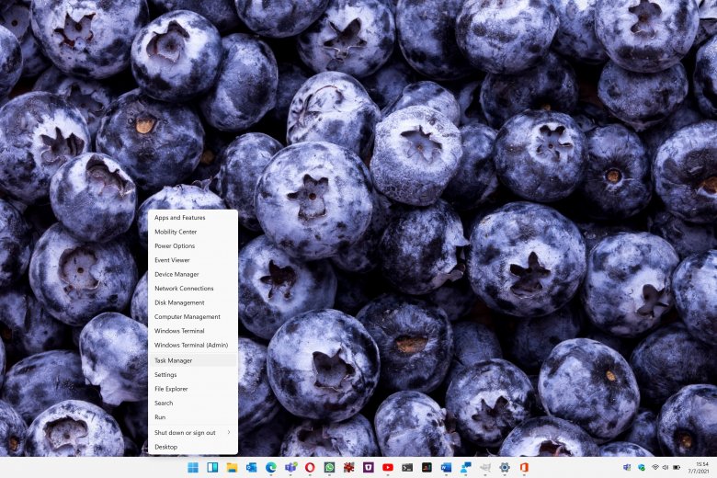This screenshot has height=478, width=717.
Task: Click the red splat icon on taskbar
Action: tap(349, 468)
